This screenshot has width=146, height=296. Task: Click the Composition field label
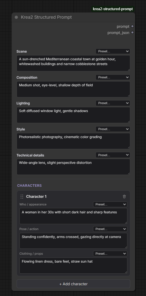[x=27, y=78]
